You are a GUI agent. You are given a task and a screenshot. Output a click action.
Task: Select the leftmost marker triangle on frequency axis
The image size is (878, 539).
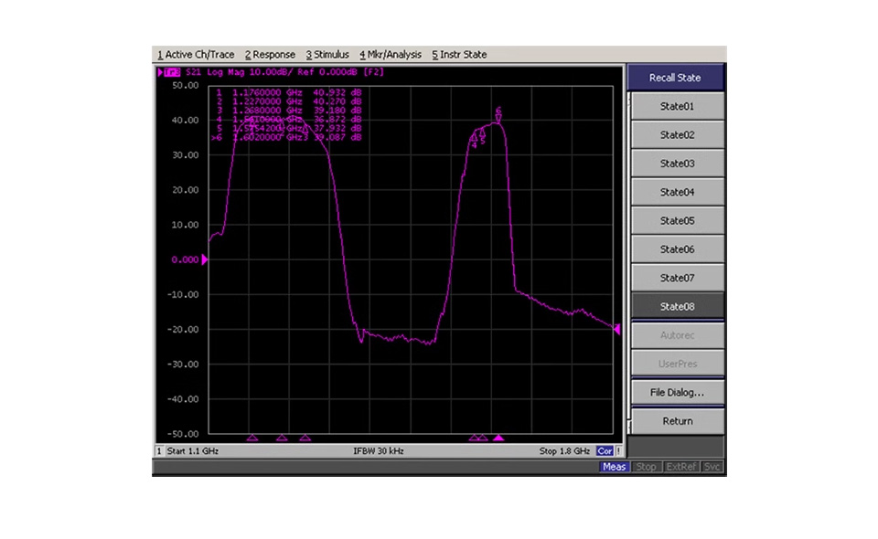[252, 439]
